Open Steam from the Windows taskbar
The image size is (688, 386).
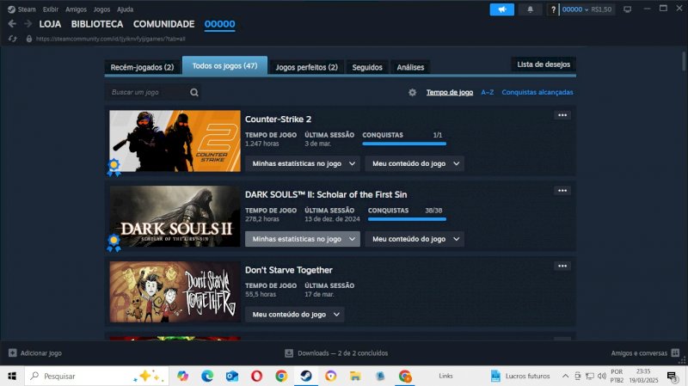(305, 376)
